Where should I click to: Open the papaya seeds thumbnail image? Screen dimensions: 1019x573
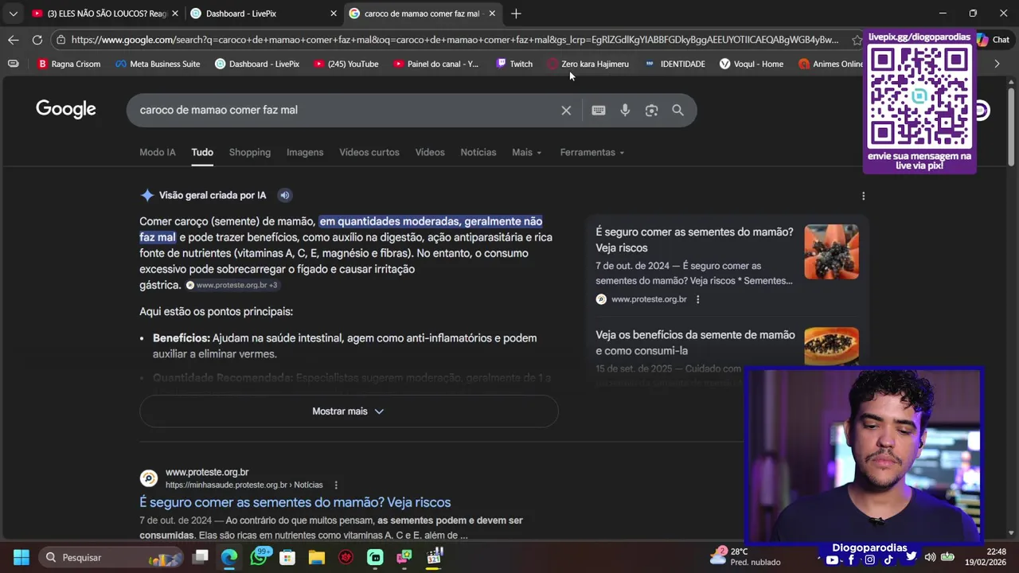point(831,252)
